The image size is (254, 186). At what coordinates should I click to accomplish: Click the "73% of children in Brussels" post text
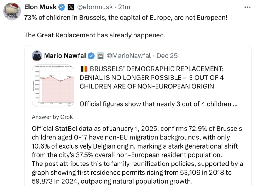tap(125, 17)
